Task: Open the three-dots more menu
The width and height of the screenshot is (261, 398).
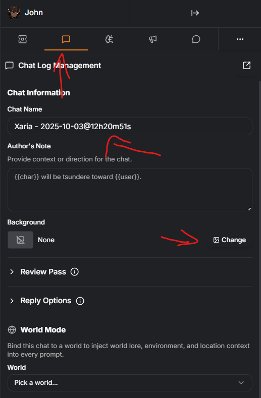Action: click(240, 39)
